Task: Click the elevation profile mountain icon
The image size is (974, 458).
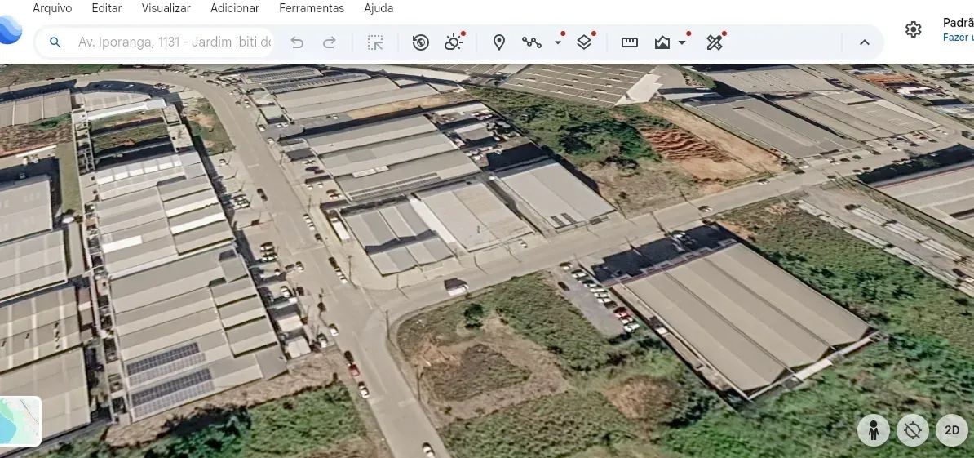Action: coord(662,42)
